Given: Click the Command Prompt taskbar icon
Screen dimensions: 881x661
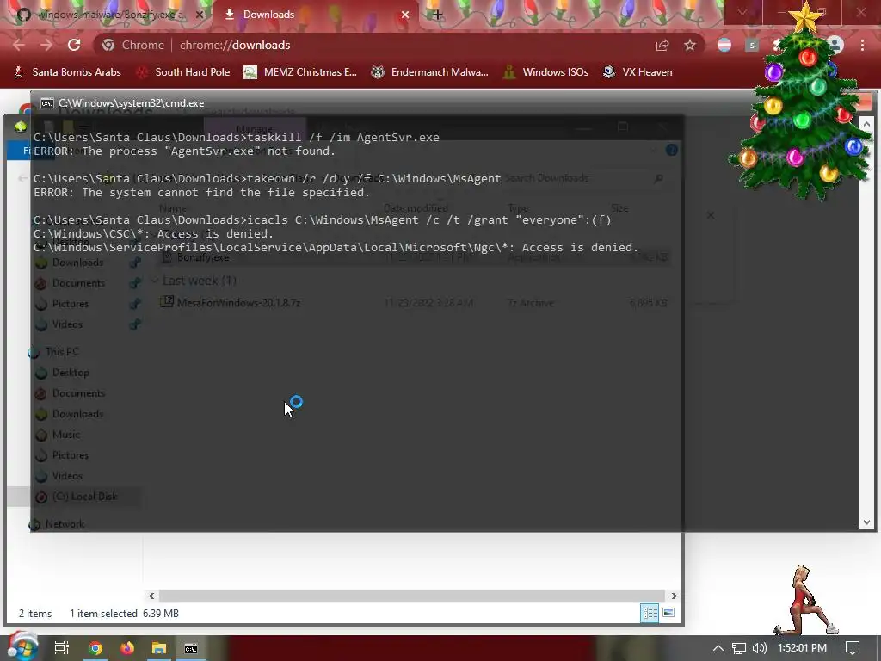Looking at the screenshot, I should (191, 648).
